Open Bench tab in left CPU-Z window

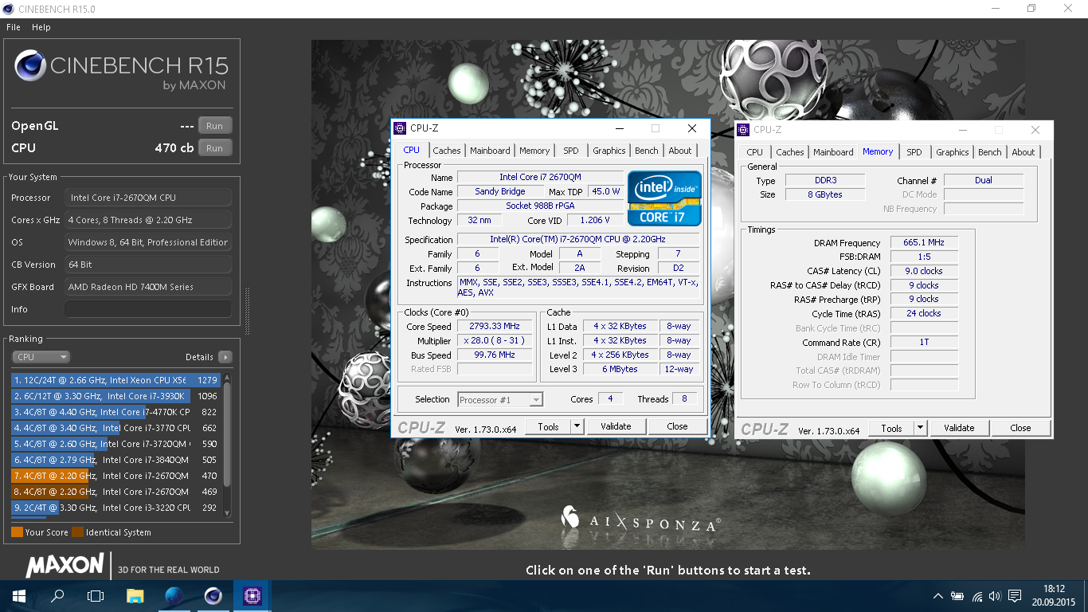(x=647, y=151)
